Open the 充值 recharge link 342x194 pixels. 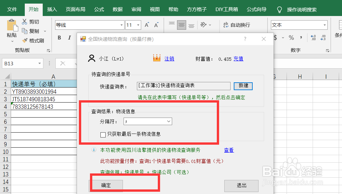pos(238,58)
